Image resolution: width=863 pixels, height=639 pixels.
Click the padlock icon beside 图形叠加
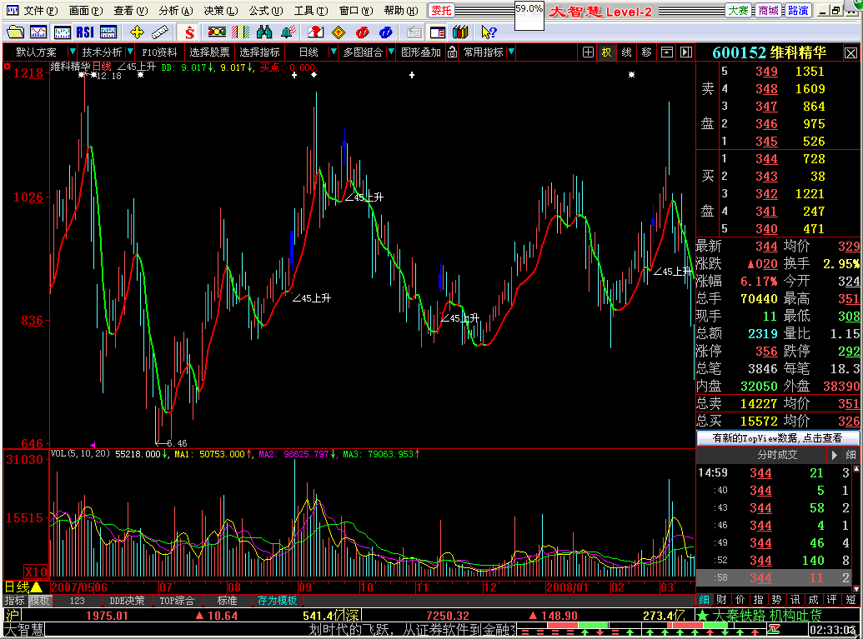452,52
